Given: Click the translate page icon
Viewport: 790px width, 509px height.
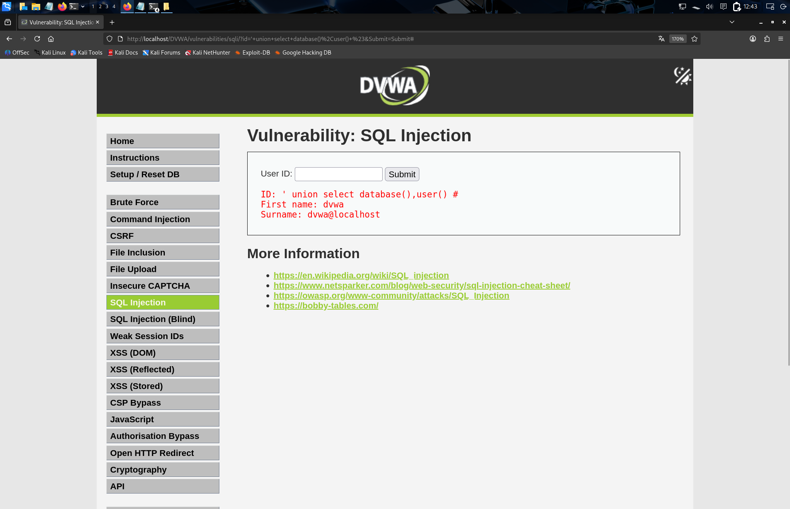Looking at the screenshot, I should (661, 39).
